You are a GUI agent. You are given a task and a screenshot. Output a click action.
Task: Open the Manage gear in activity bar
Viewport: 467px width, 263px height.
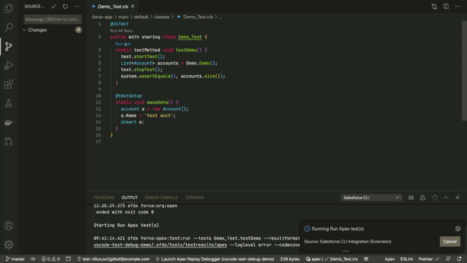(8, 245)
